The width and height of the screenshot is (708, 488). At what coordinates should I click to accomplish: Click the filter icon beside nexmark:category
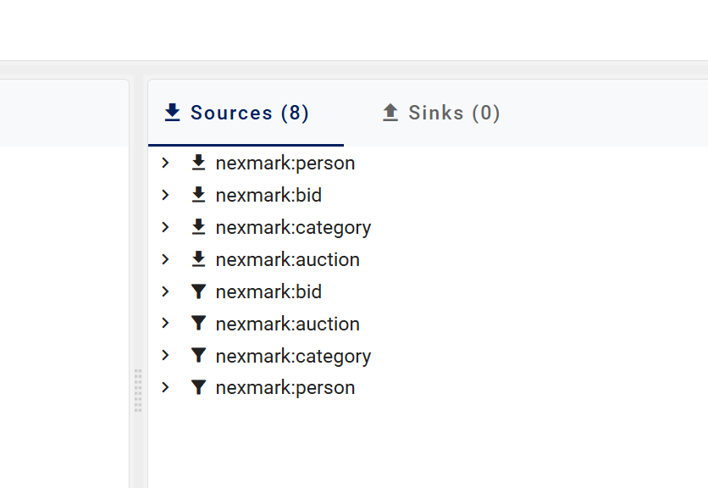(x=199, y=356)
